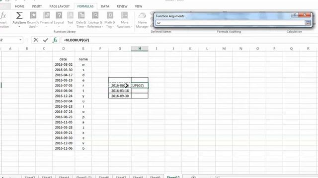Click lookup cell 2016-09-30 in column G
318x178 pixels.
coord(120,96)
